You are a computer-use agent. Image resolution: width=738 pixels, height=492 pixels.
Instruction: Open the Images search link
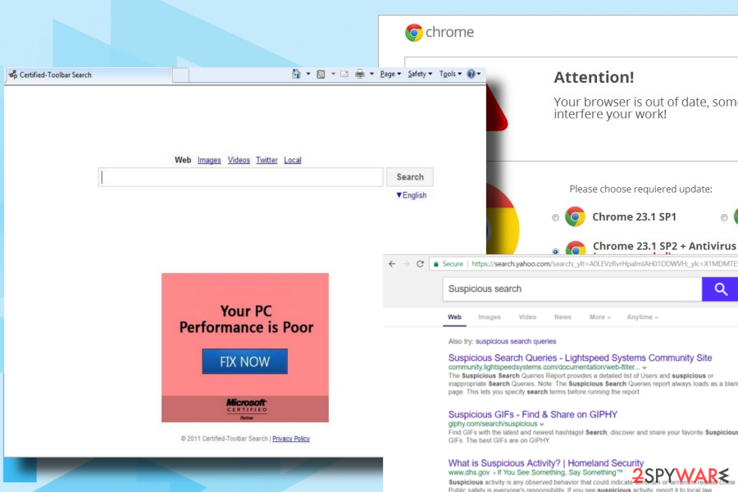pos(209,160)
